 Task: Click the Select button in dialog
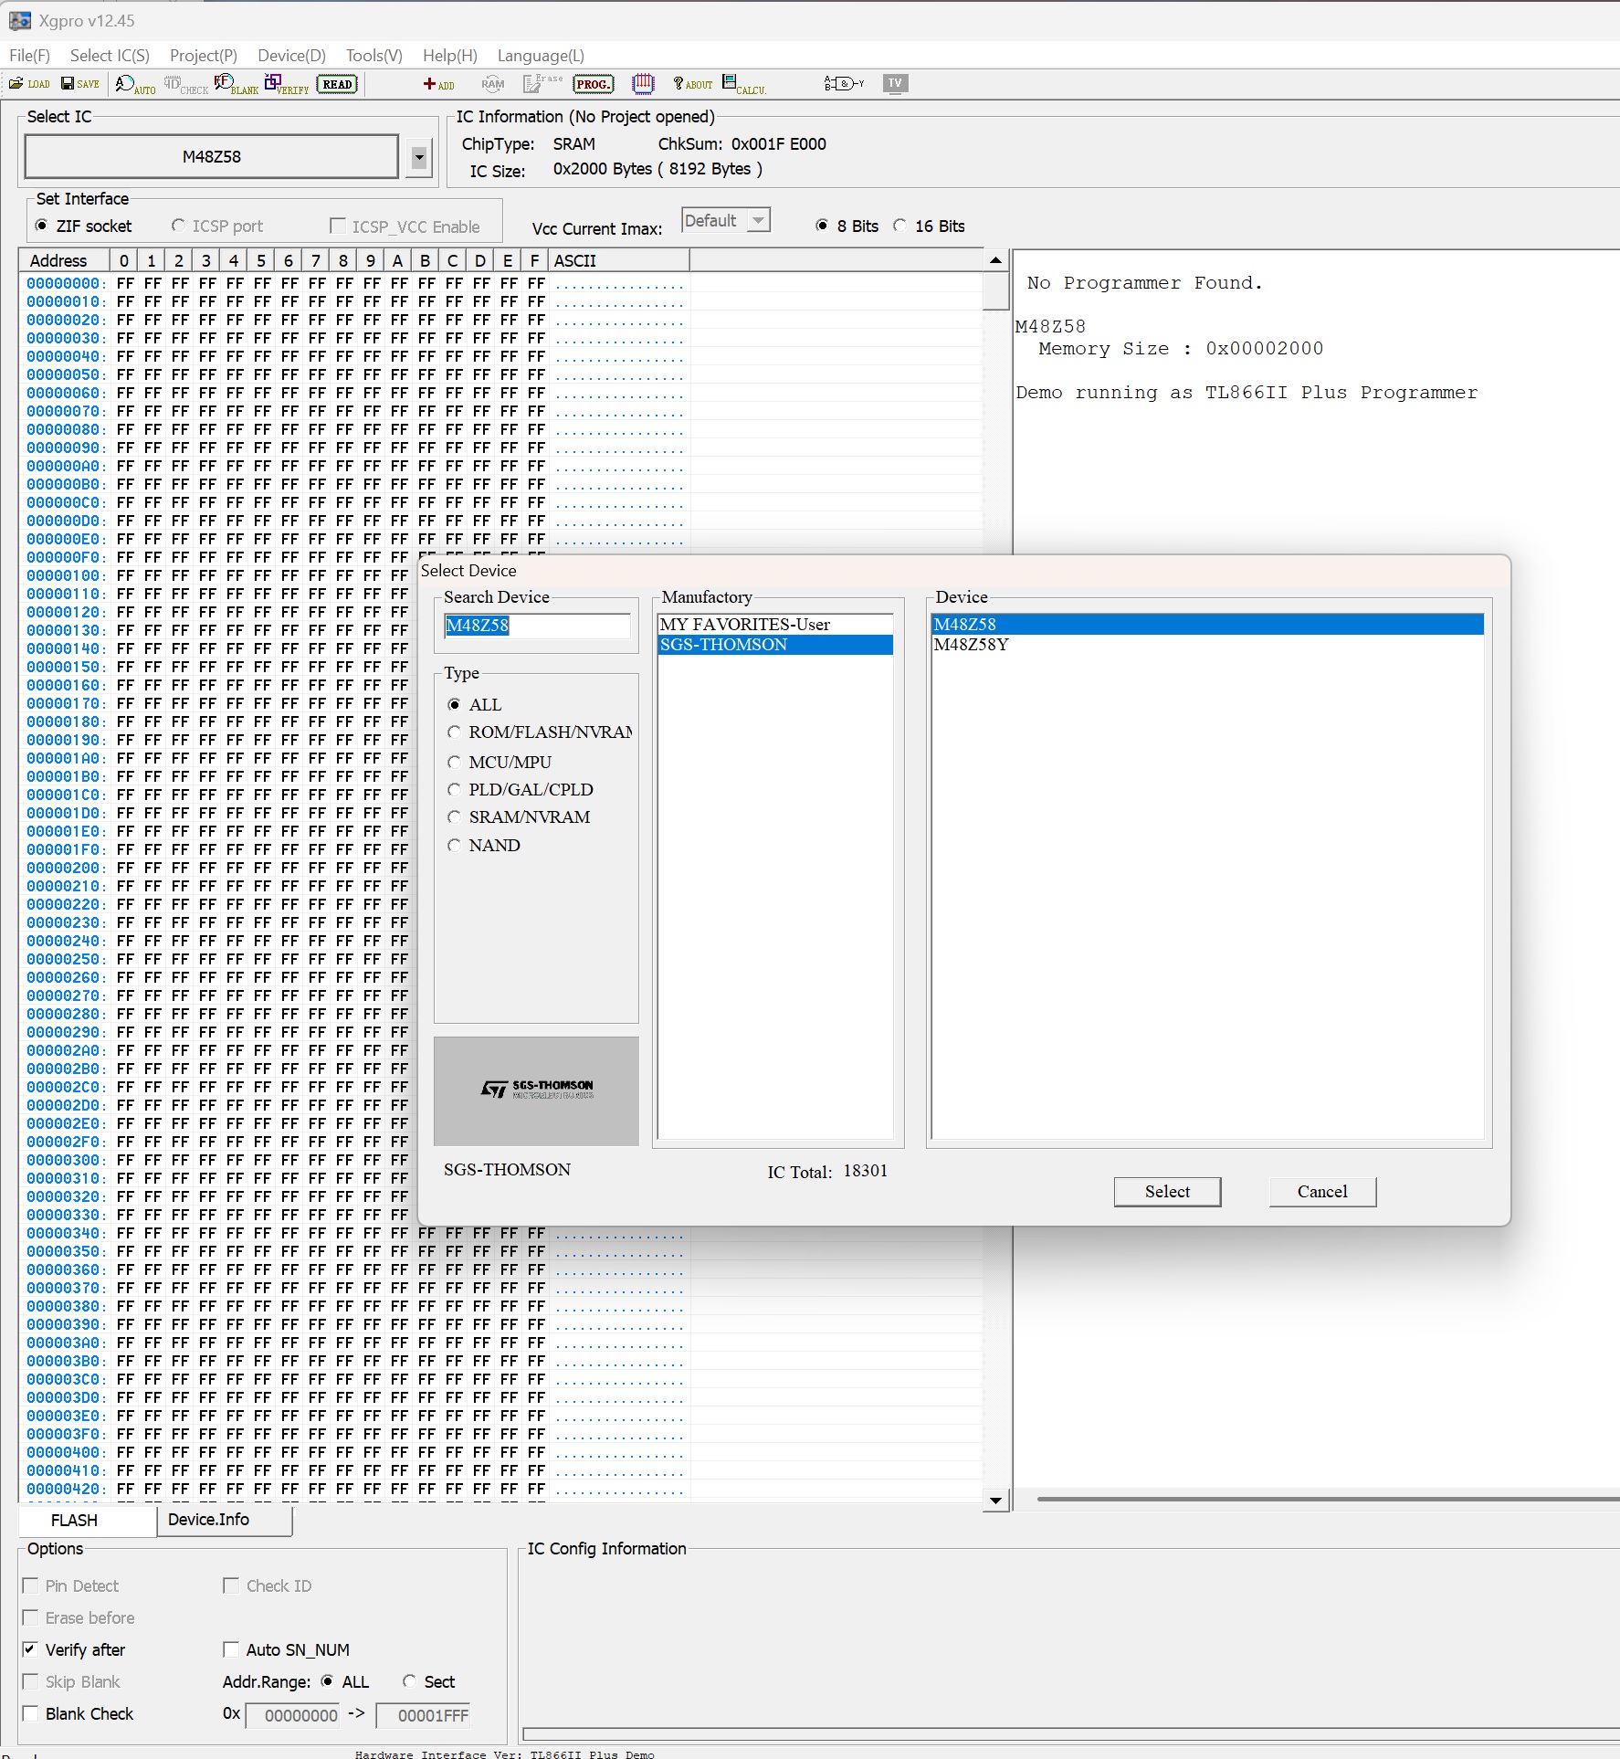pos(1166,1192)
